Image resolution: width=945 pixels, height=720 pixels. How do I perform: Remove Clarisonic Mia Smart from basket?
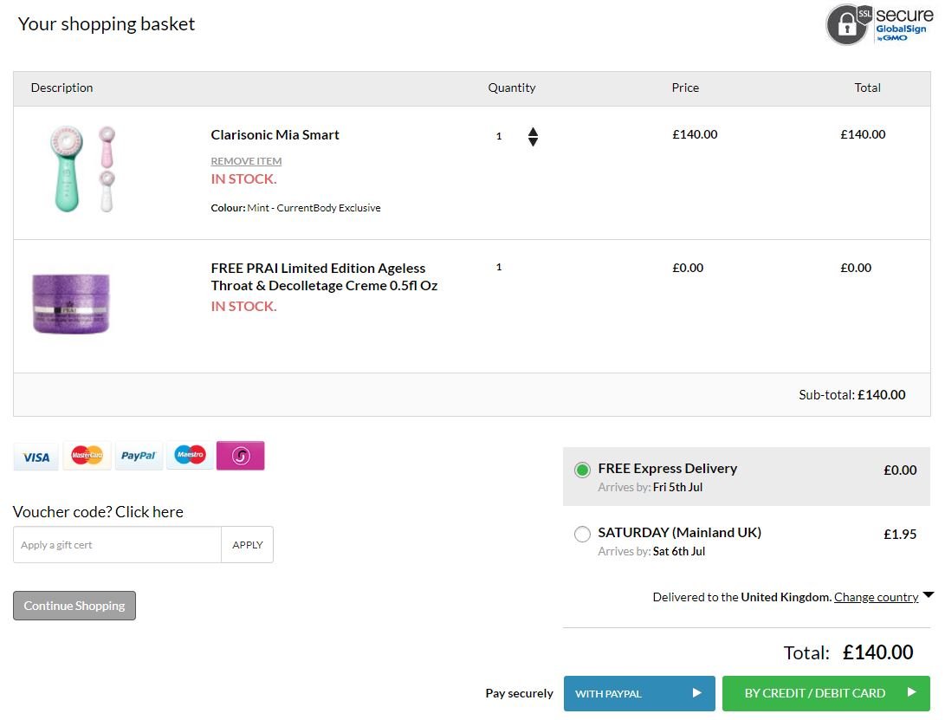click(x=246, y=161)
